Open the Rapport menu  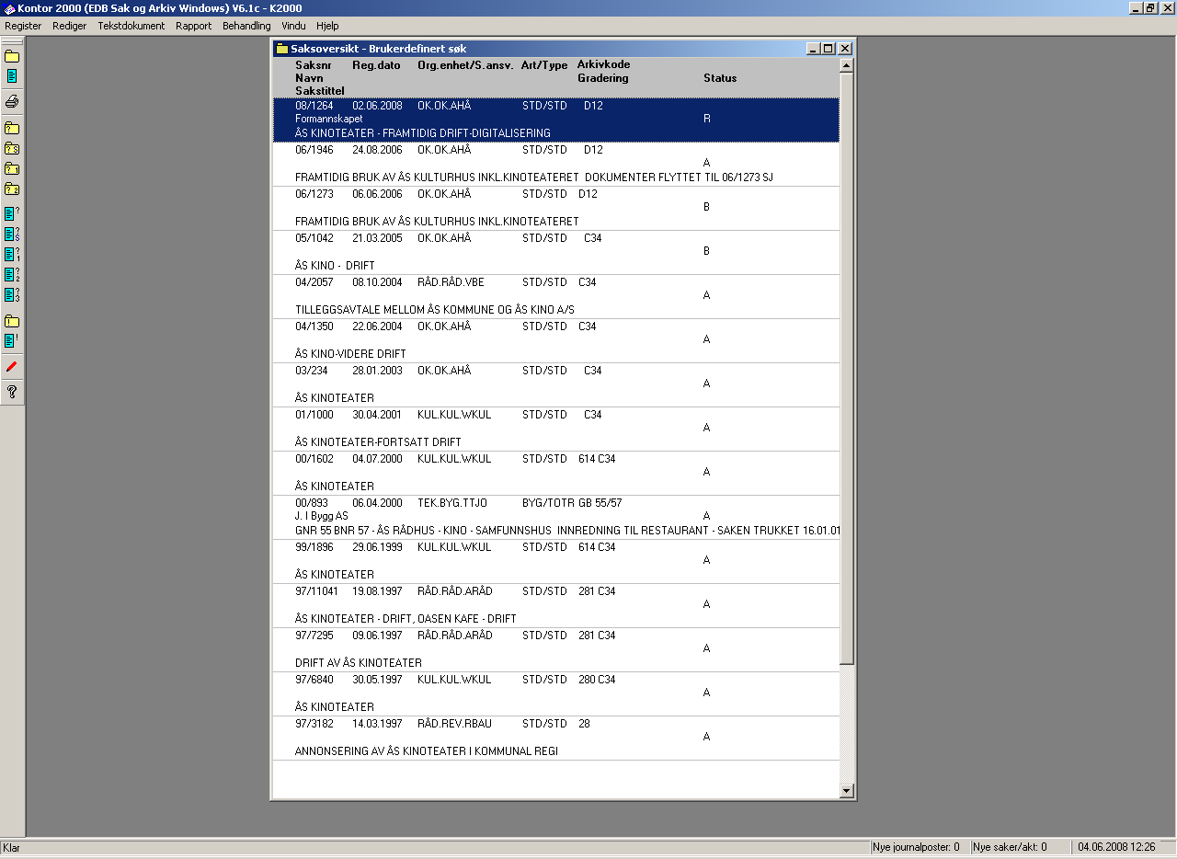(193, 26)
